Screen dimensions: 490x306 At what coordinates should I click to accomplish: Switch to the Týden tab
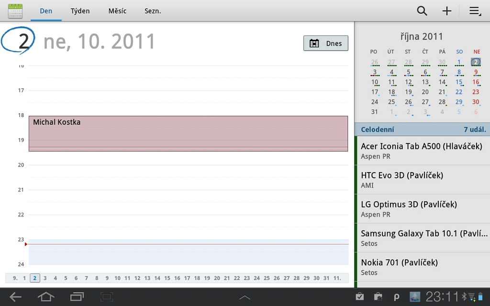pos(80,11)
